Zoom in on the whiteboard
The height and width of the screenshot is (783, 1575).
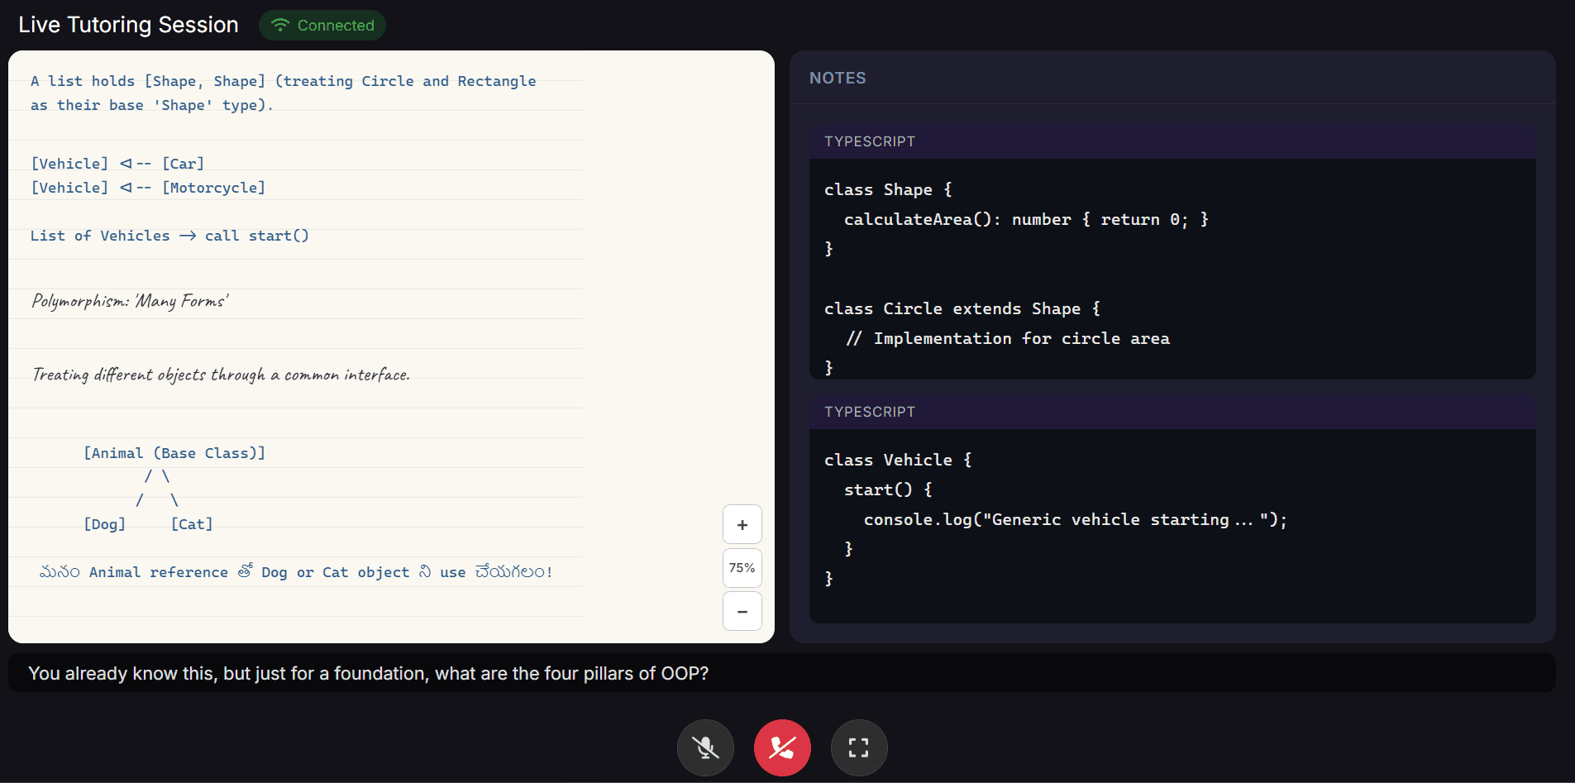pos(742,524)
